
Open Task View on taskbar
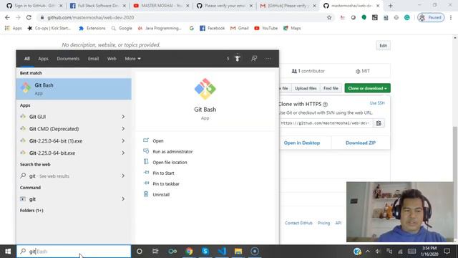coord(155,252)
